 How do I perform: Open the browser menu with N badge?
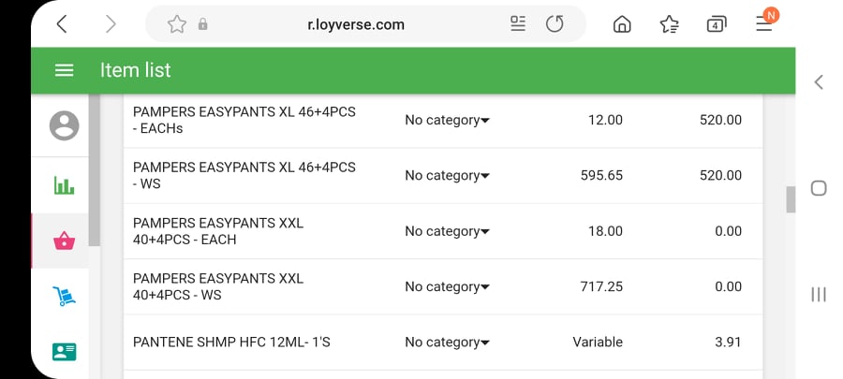click(765, 22)
